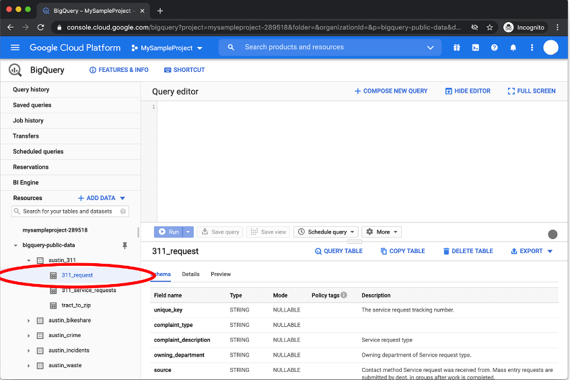
Task: Expand the header search bar dropdown arrow
Action: pos(431,48)
